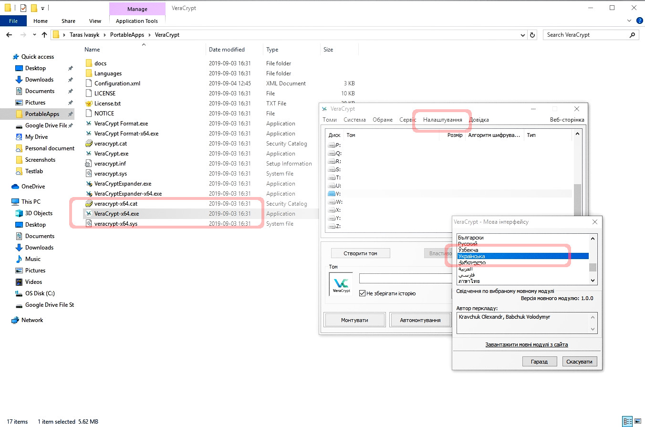Click the VeraCryptExpander.exe icon
The image size is (645, 427).
tap(89, 183)
